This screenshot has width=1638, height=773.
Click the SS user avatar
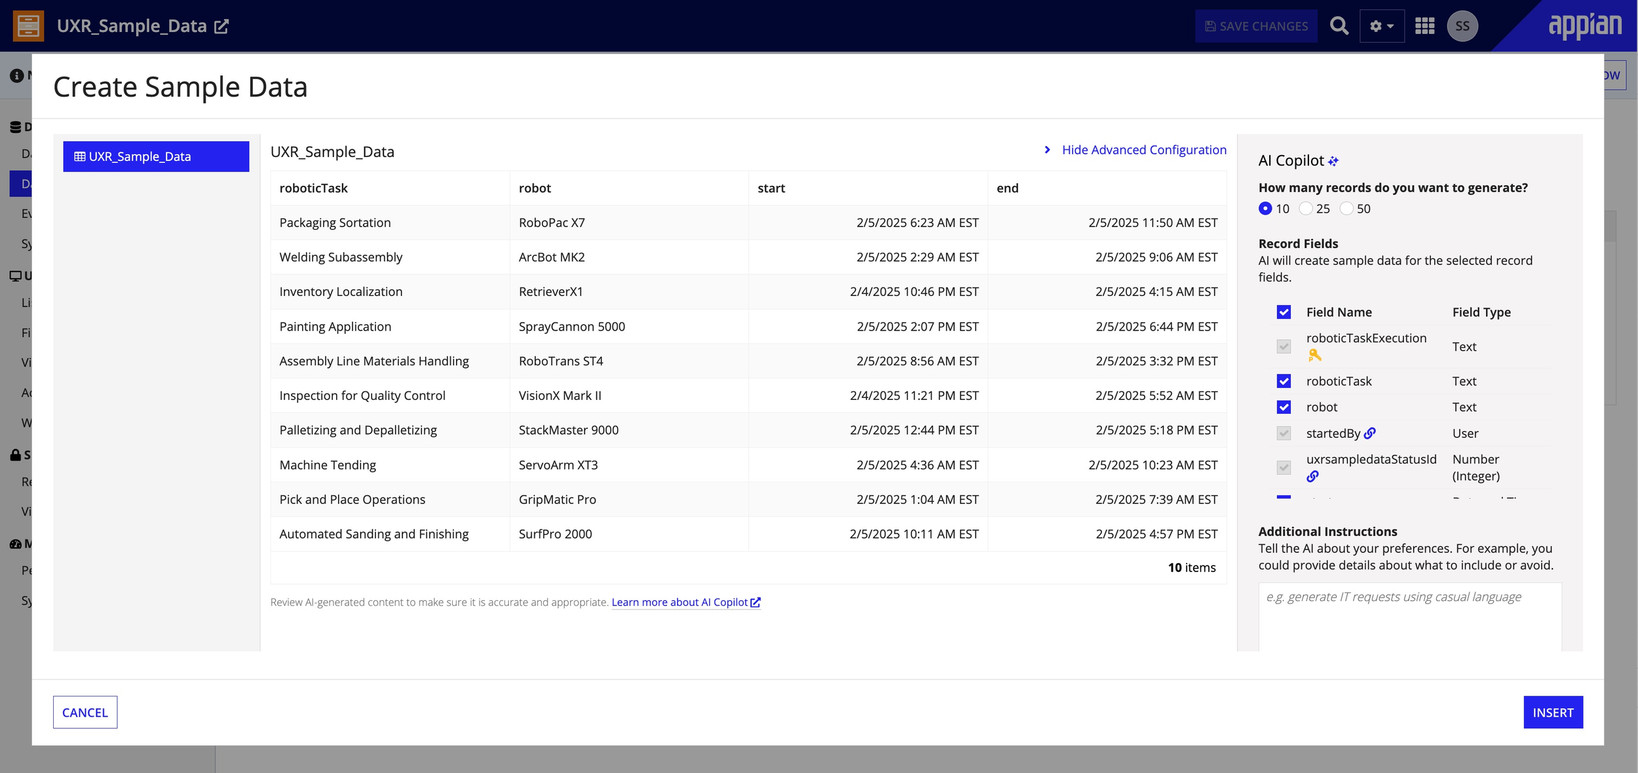pos(1462,26)
